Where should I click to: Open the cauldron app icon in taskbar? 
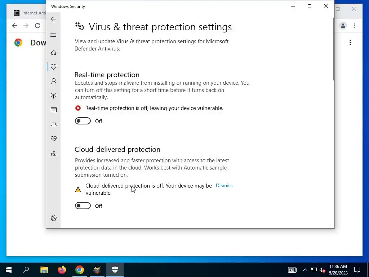[97, 270]
